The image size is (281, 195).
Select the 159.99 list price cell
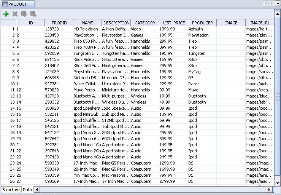pos(174,59)
